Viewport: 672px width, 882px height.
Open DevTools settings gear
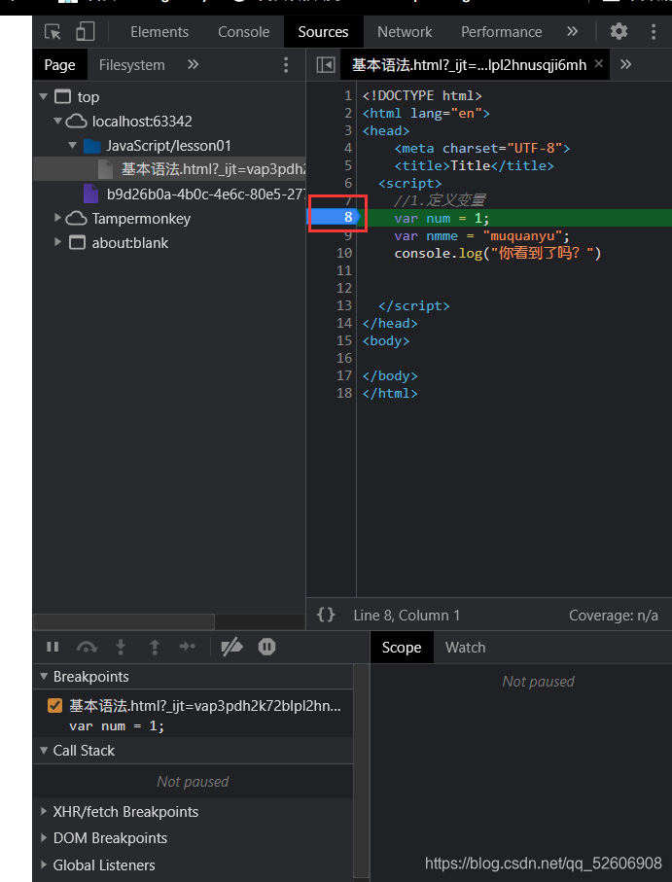coord(619,31)
